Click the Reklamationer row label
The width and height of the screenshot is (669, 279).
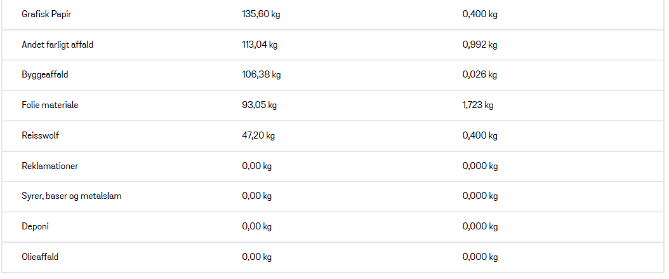click(x=50, y=166)
